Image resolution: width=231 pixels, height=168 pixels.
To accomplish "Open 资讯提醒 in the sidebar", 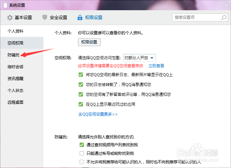I will [22, 78].
